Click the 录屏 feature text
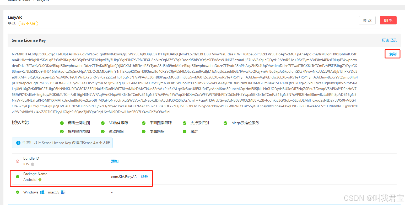 click(x=194, y=131)
